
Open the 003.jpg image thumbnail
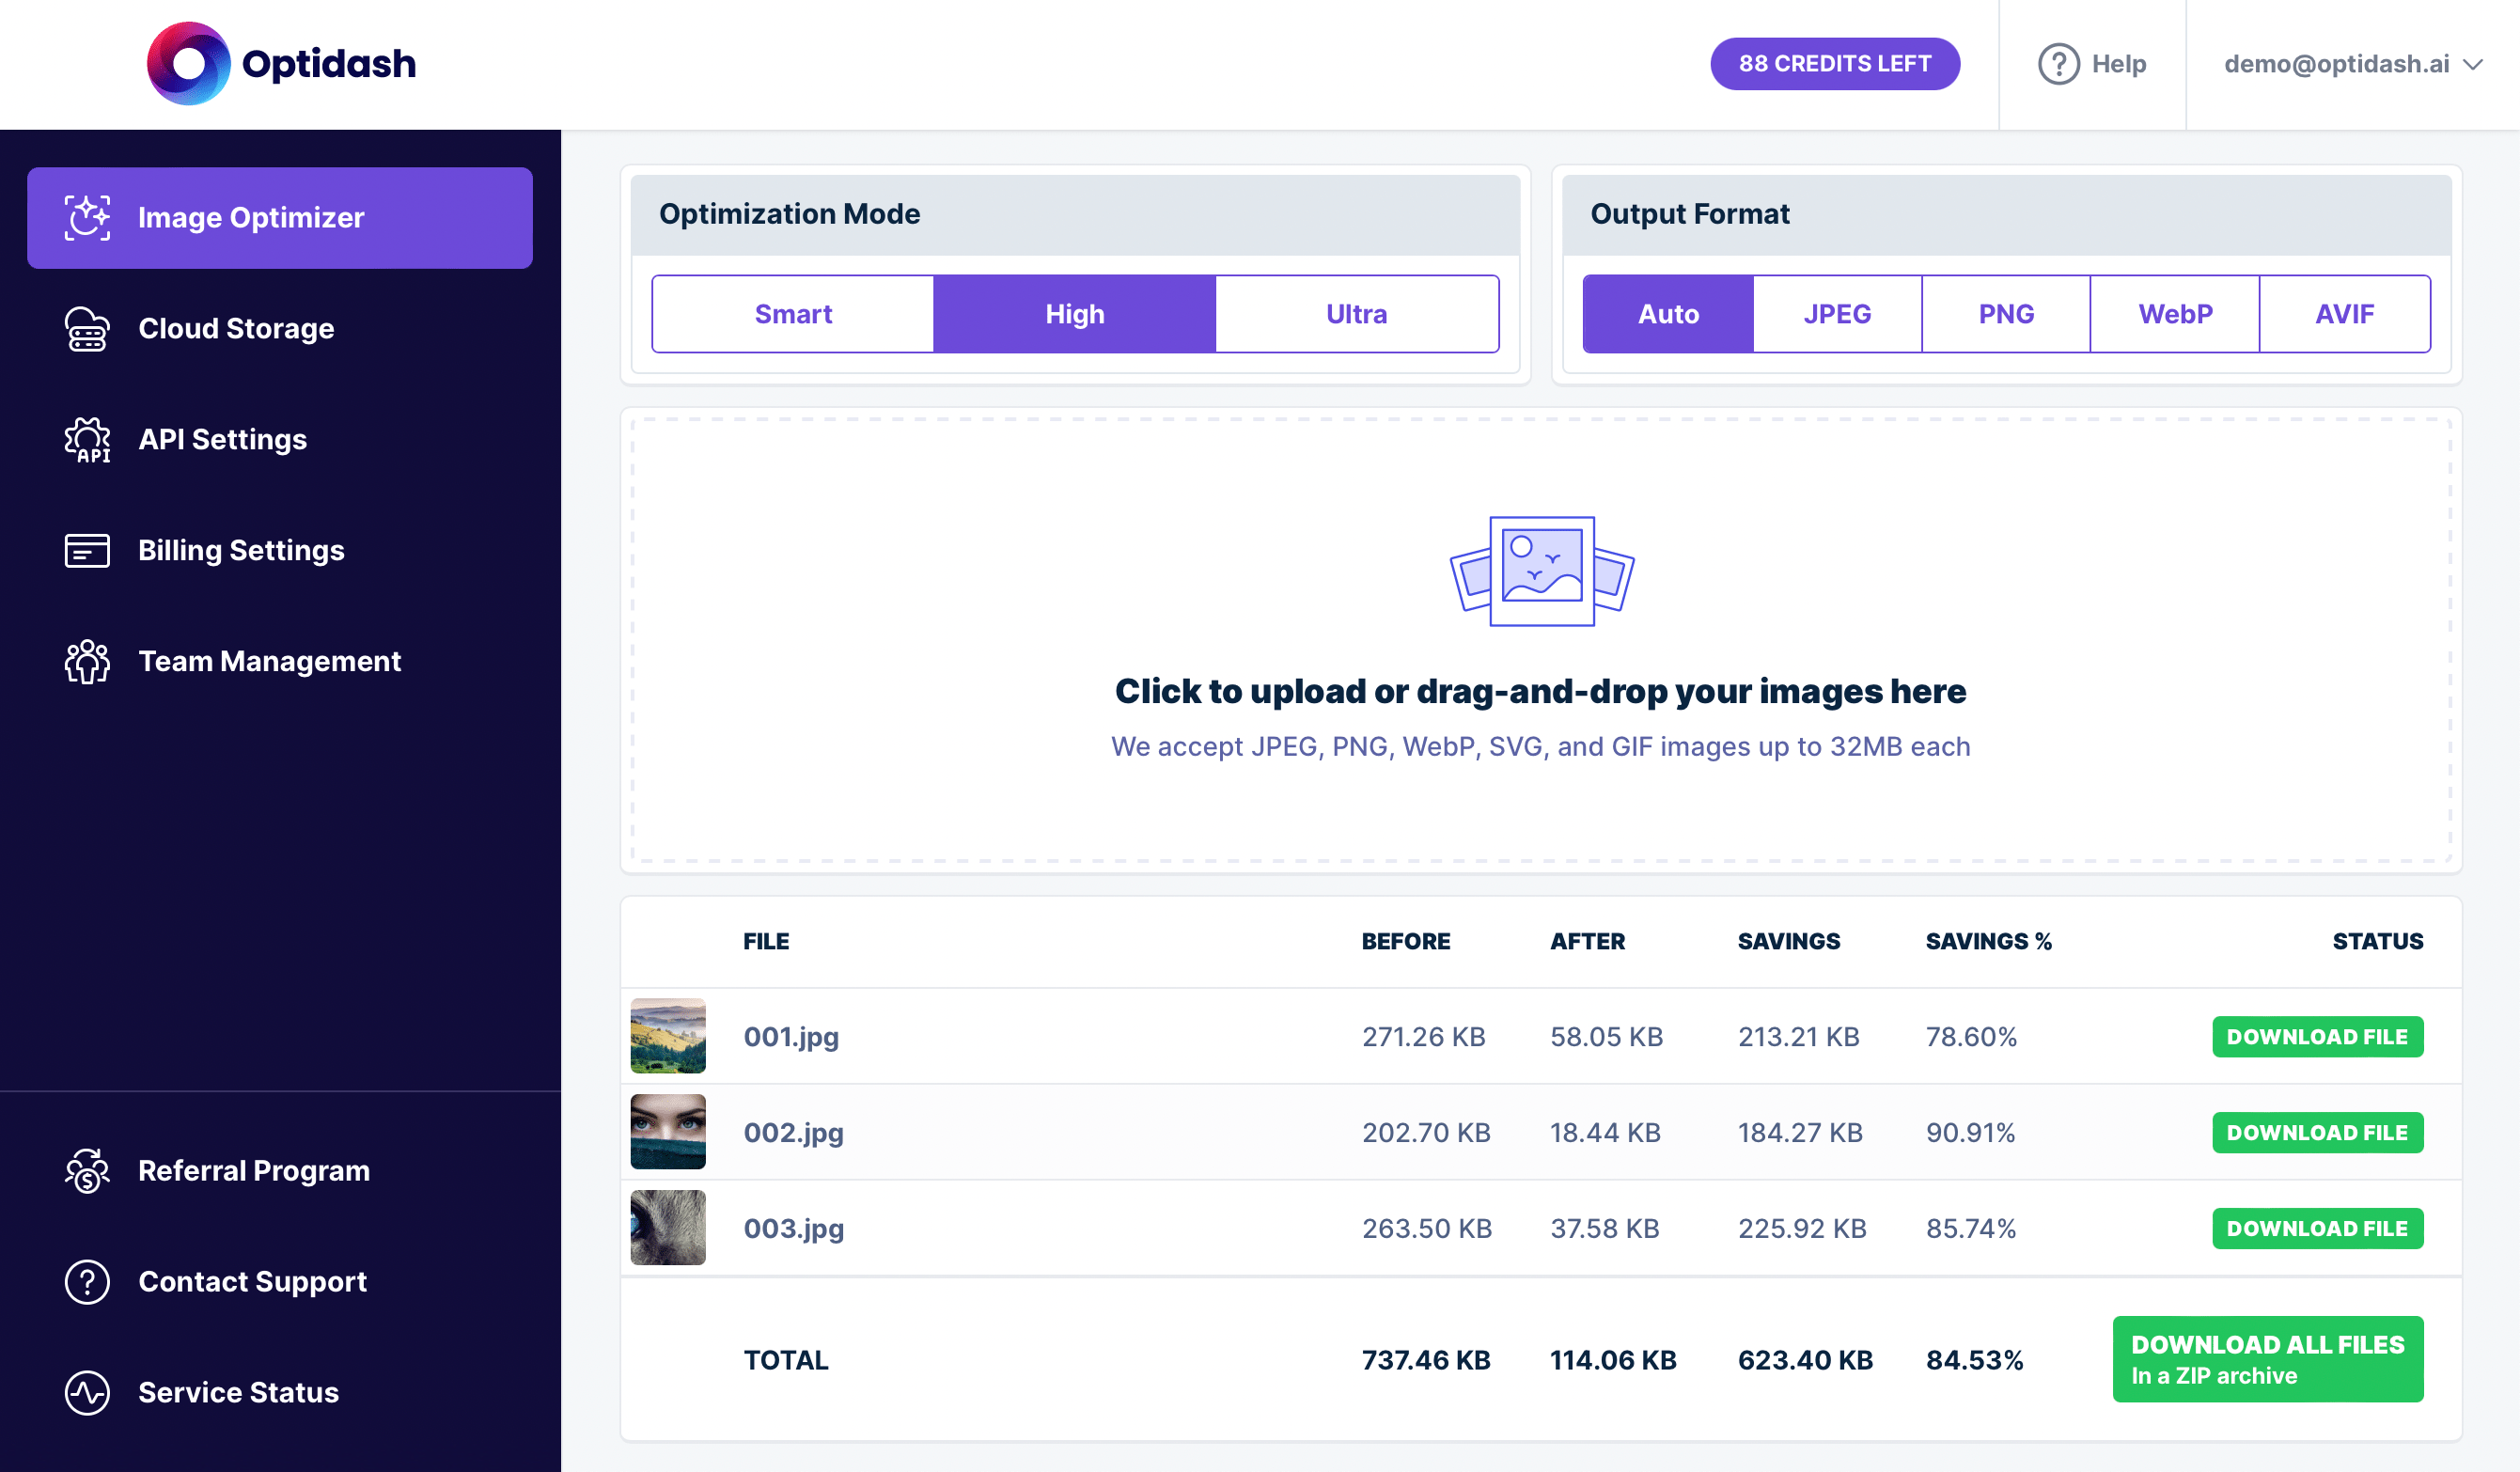coord(667,1227)
